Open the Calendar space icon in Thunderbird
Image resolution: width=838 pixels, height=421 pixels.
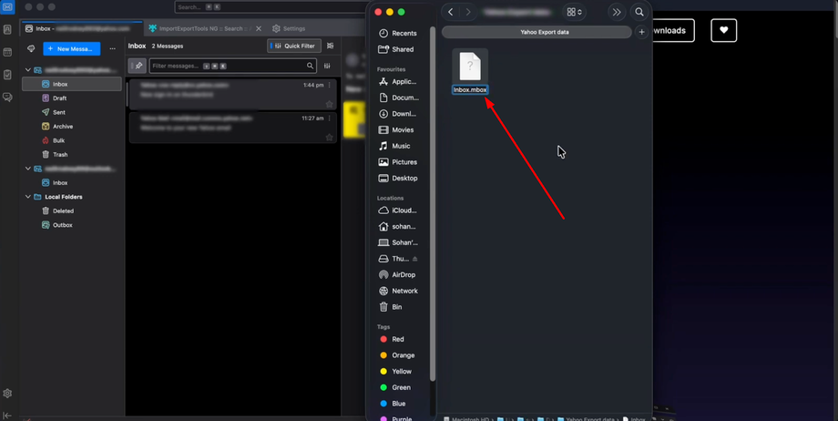[x=7, y=53]
